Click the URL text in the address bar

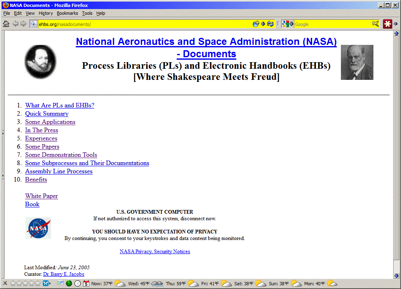65,24
